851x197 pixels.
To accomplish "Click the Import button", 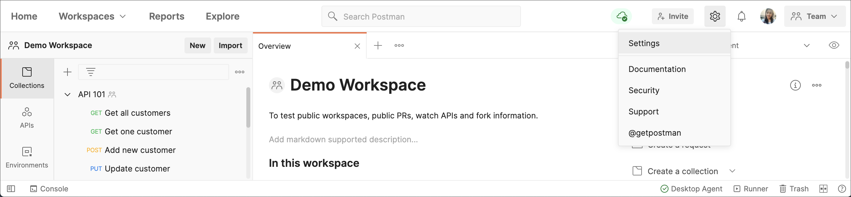I will [x=230, y=45].
